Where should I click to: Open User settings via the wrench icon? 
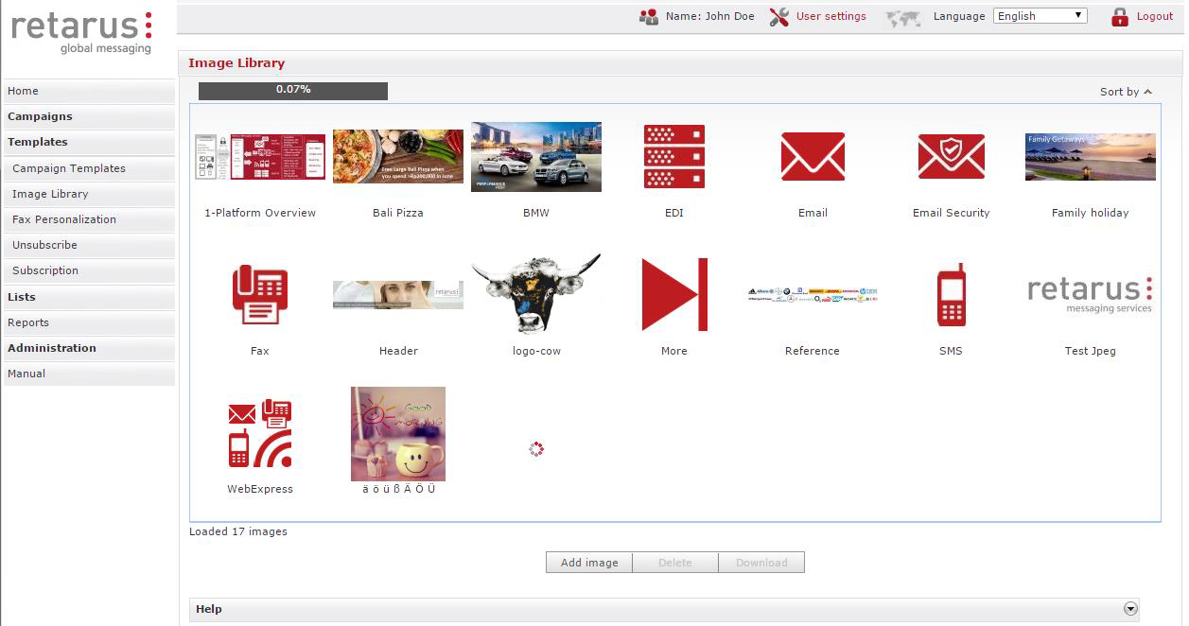778,16
